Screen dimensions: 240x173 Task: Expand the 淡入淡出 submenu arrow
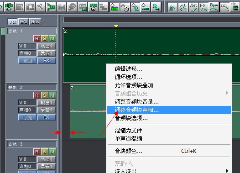227,171
